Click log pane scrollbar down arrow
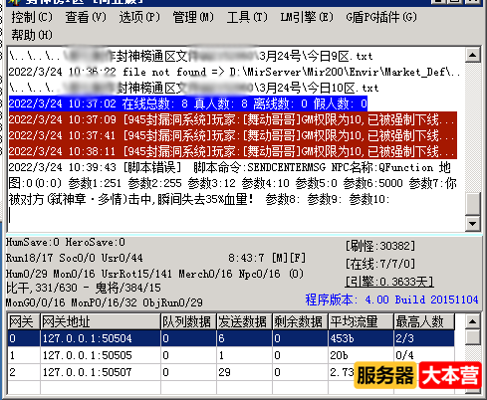 473,223
